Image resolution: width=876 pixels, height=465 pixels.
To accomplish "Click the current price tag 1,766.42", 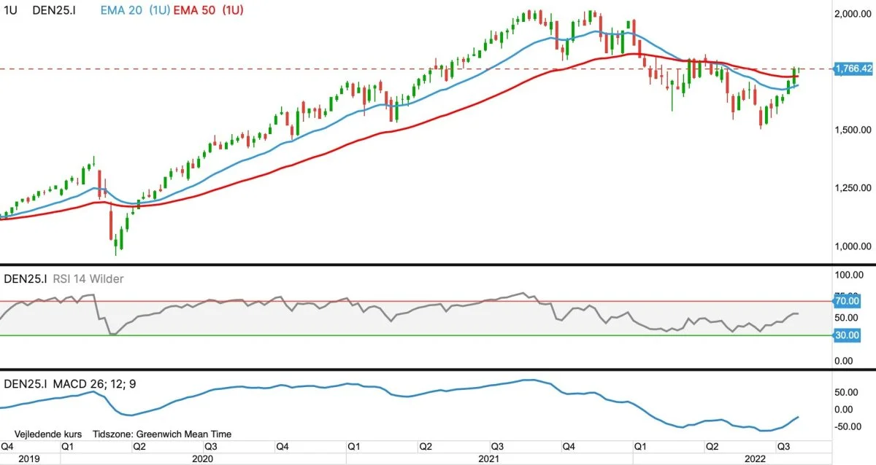I will [x=853, y=69].
